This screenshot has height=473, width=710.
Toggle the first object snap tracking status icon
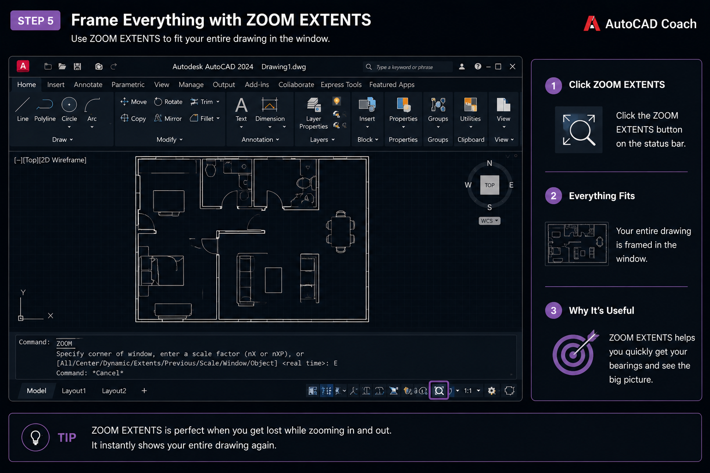[367, 391]
